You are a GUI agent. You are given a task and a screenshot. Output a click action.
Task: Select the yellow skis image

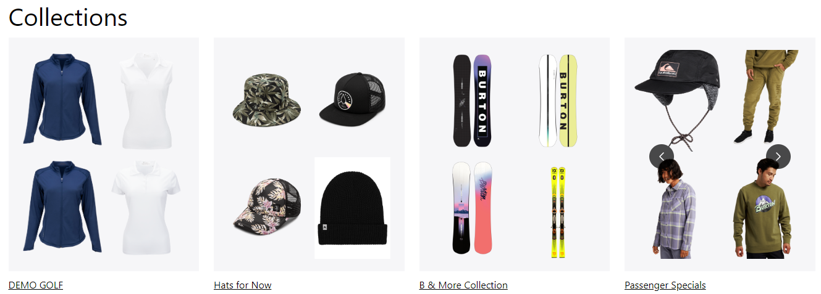pyautogui.click(x=558, y=212)
